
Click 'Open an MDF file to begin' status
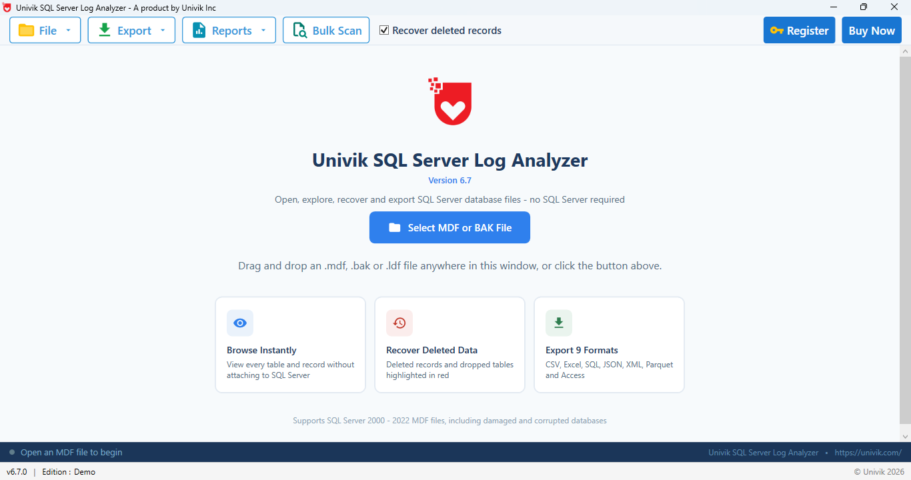(x=71, y=452)
